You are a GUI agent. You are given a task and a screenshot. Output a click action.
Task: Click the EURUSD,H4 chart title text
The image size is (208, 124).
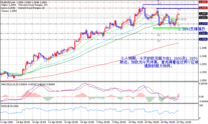click(8, 2)
